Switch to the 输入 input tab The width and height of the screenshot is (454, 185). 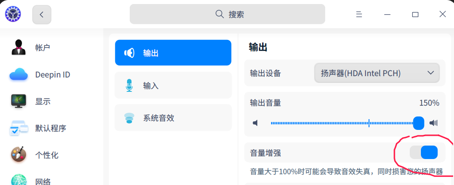click(173, 85)
